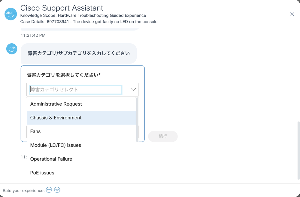Click the Knowledge Scope header line

(x=83, y=15)
